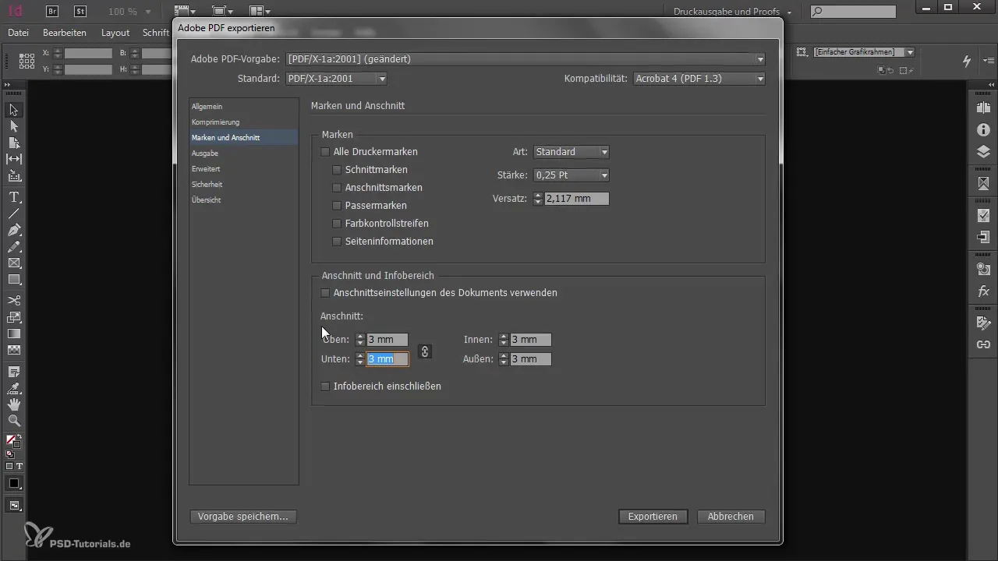Select the Zoom magnifier tool
Screen dimensions: 998x561
14,421
